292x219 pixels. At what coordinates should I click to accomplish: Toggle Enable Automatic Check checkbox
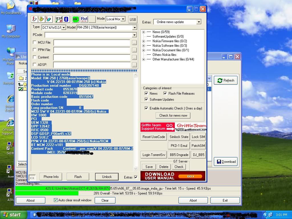click(x=146, y=108)
